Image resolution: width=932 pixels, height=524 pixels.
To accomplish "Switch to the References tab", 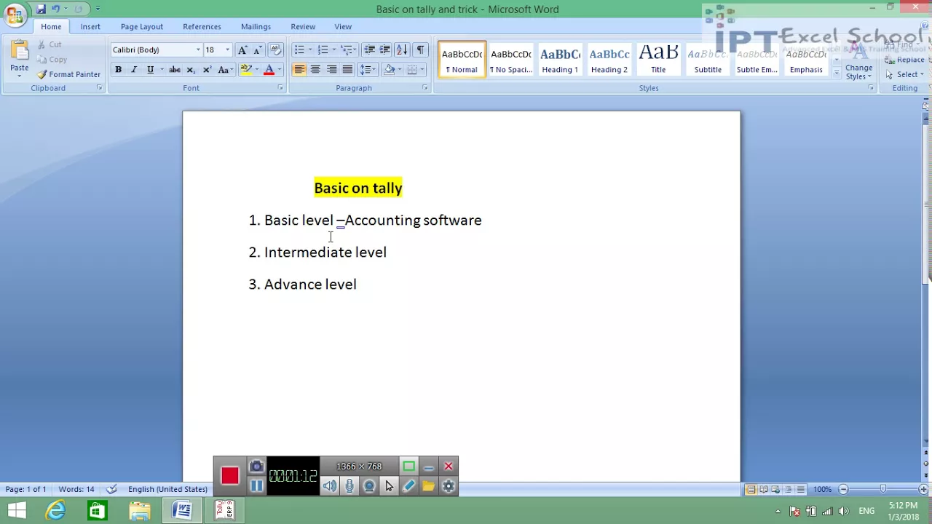I will pyautogui.click(x=202, y=27).
